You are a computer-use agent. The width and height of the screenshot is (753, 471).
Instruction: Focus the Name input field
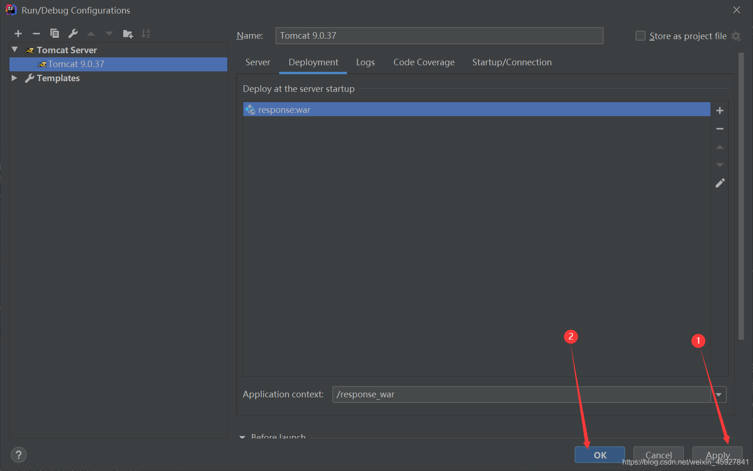[x=439, y=35]
